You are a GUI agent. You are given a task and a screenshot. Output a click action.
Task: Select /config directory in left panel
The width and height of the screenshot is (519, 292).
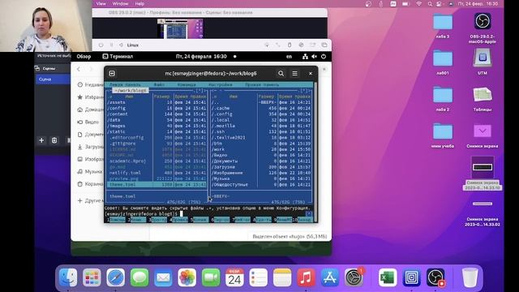point(157,108)
